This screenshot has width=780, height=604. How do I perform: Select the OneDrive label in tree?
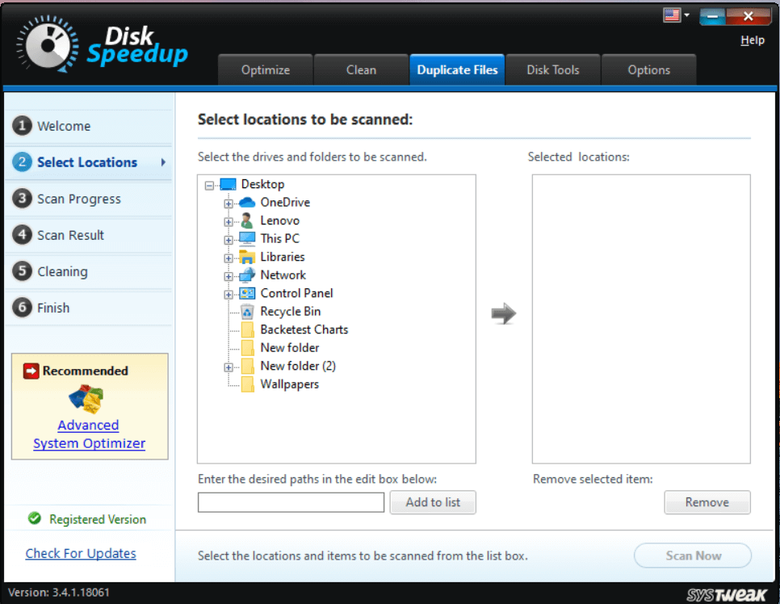tap(285, 203)
